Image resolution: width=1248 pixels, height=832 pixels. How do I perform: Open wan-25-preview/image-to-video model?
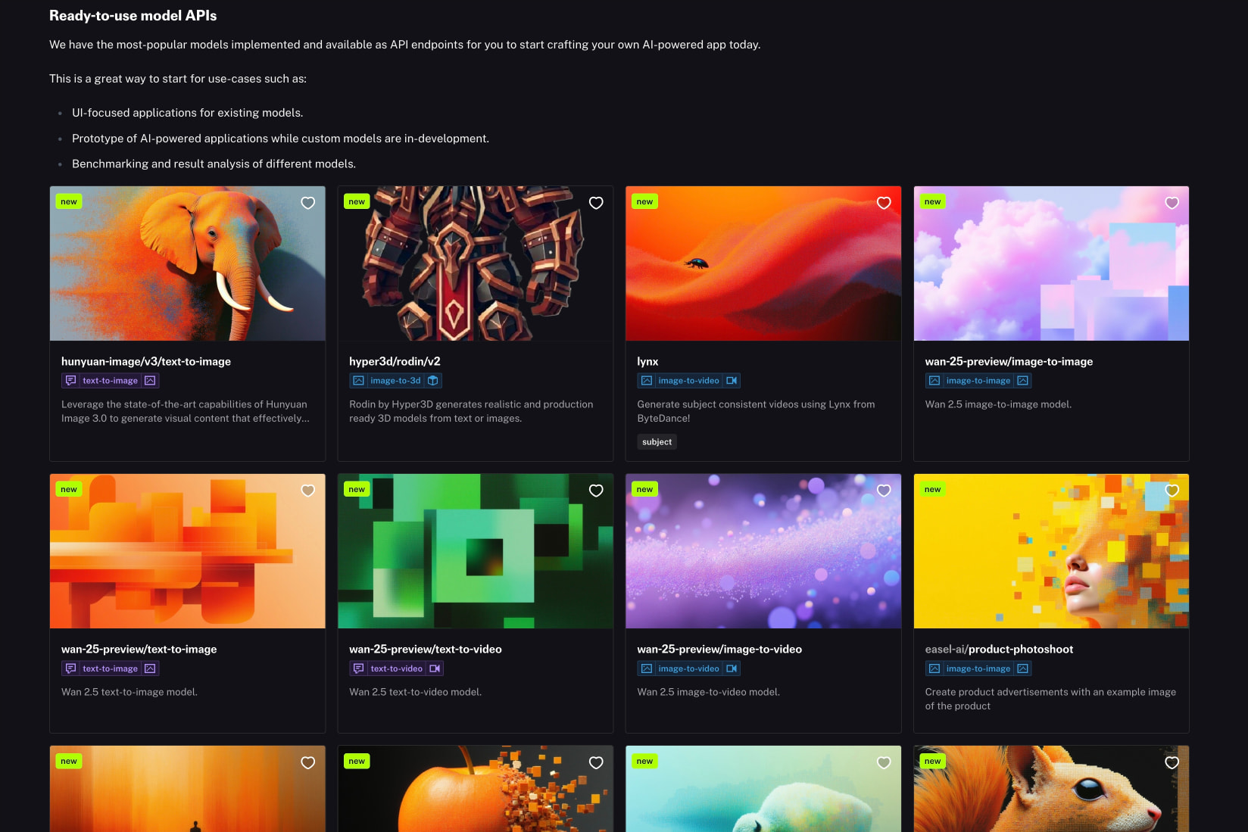tap(719, 649)
